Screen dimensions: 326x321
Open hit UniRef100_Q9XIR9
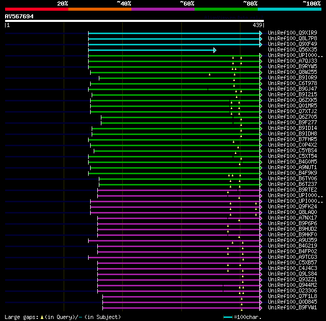pyautogui.click(x=292, y=33)
